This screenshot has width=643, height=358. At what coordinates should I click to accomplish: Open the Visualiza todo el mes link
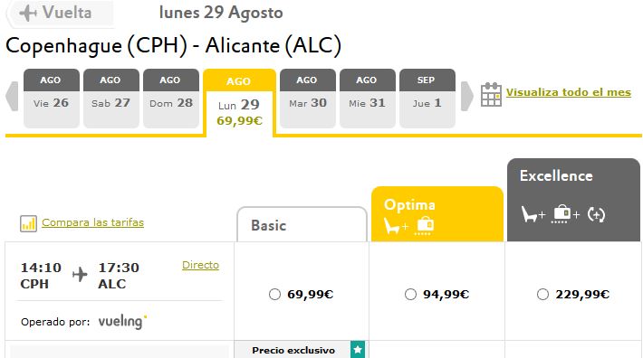[569, 92]
